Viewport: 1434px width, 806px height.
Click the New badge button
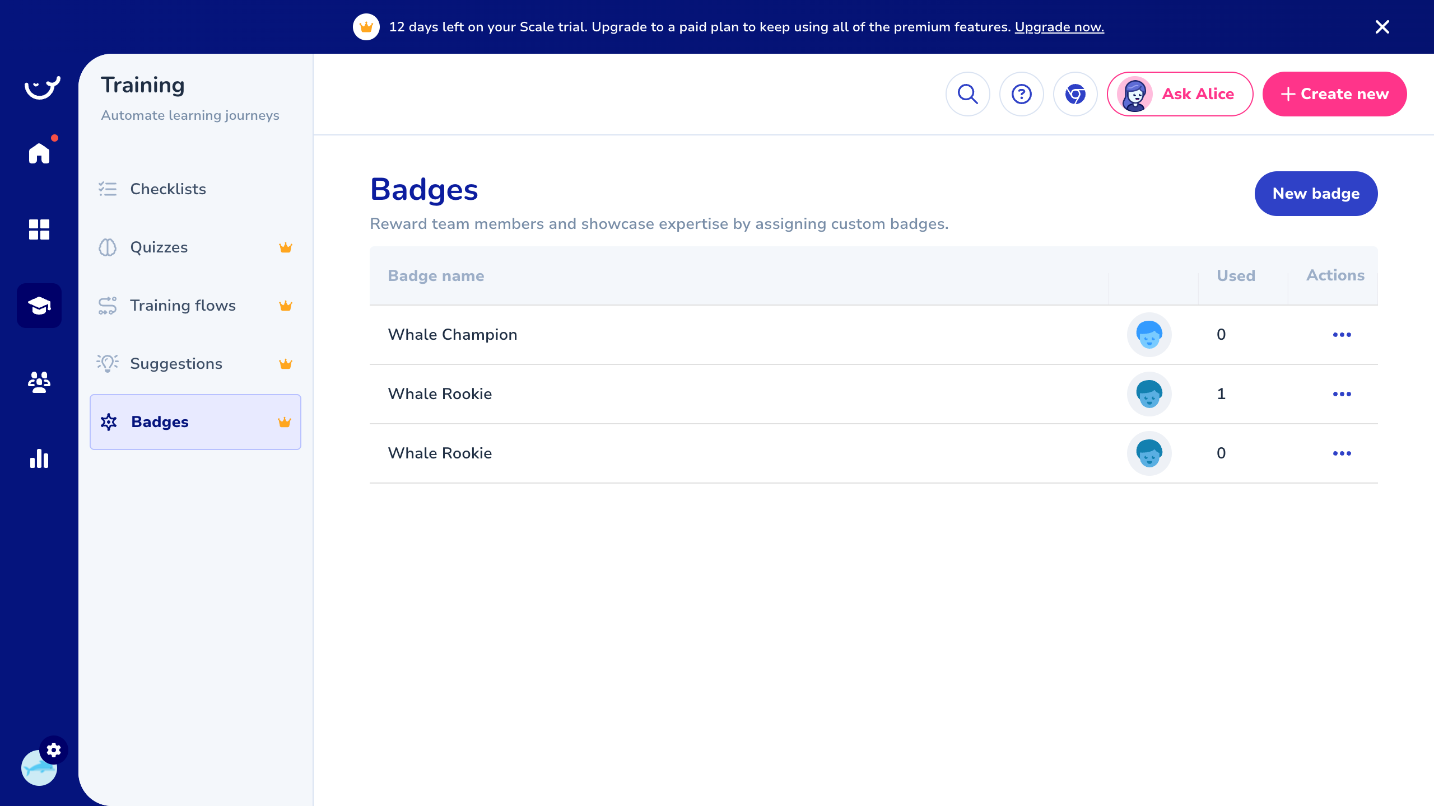pyautogui.click(x=1315, y=194)
